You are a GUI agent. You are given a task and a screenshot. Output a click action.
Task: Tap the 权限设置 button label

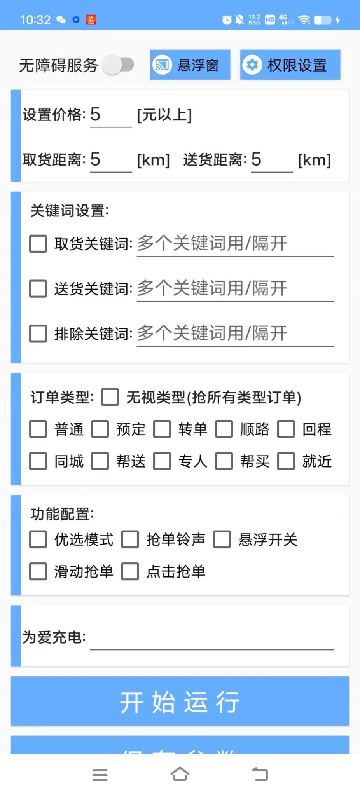[x=297, y=65]
